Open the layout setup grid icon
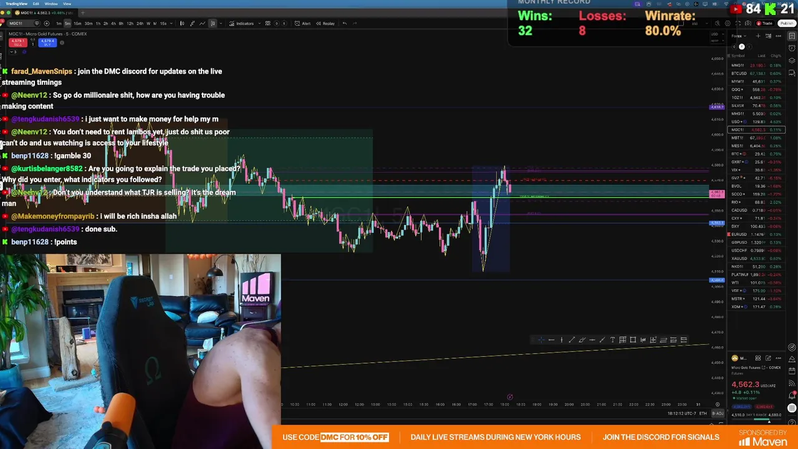The width and height of the screenshot is (798, 449). [x=267, y=24]
